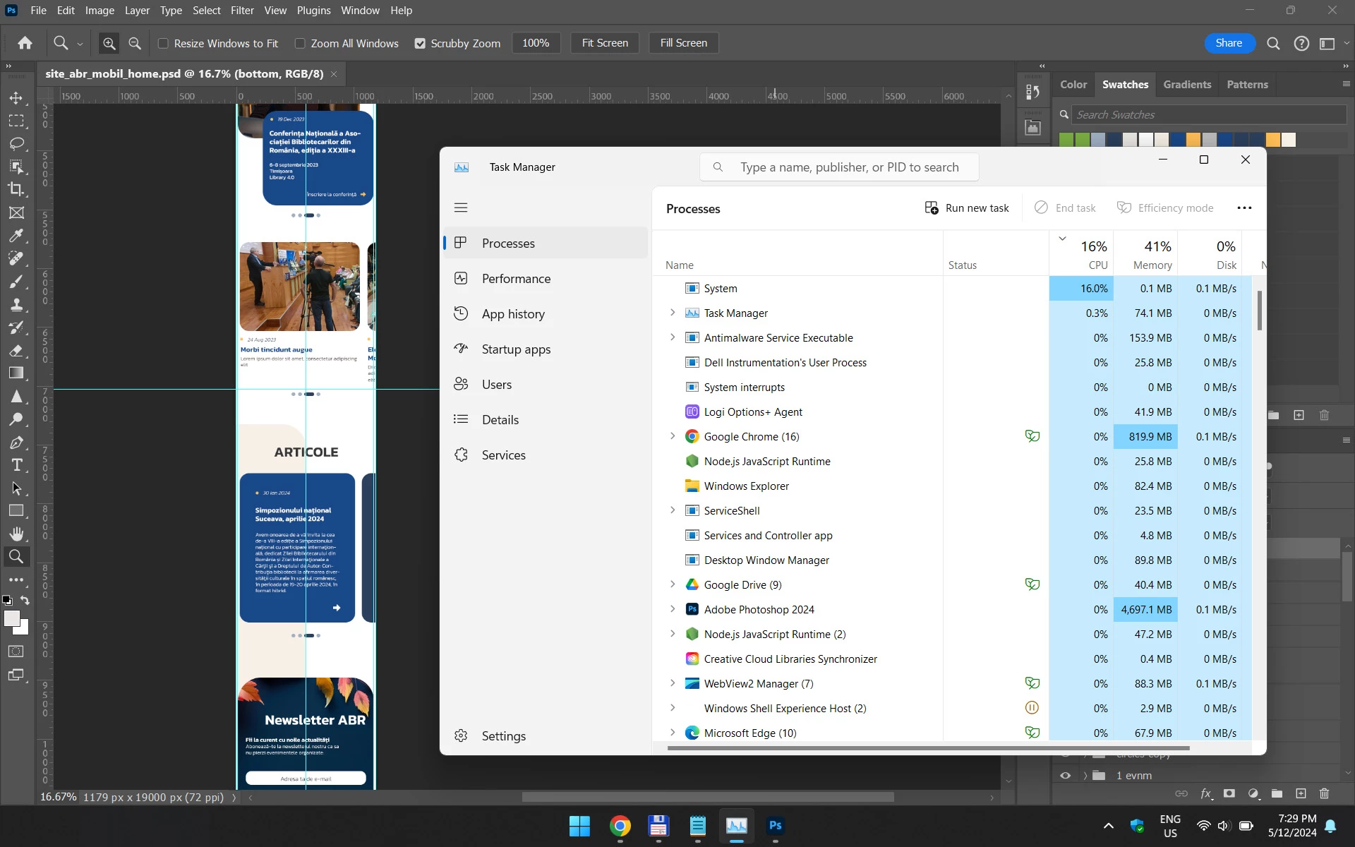
Task: Click the zoom out magnifier icon
Action: point(135,43)
